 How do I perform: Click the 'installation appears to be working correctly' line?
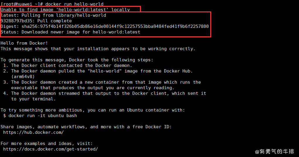[x=98, y=49]
